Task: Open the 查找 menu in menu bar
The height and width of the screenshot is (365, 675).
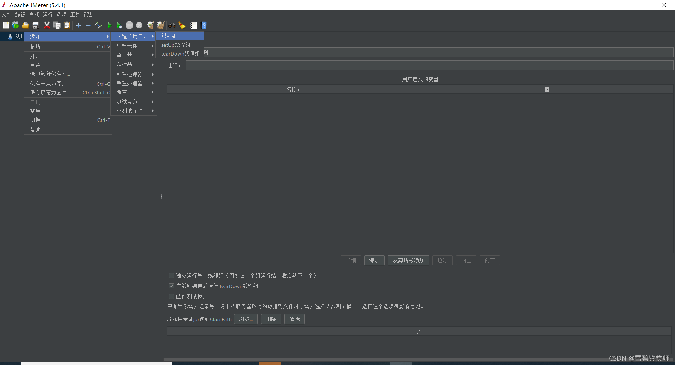Action: tap(34, 14)
